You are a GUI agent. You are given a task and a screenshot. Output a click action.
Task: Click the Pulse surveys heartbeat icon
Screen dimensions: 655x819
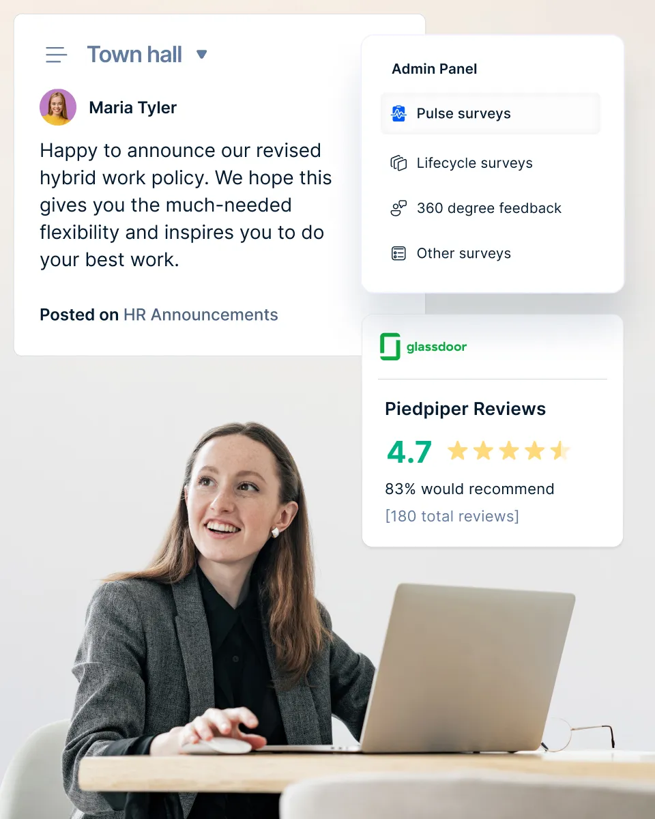coord(398,113)
